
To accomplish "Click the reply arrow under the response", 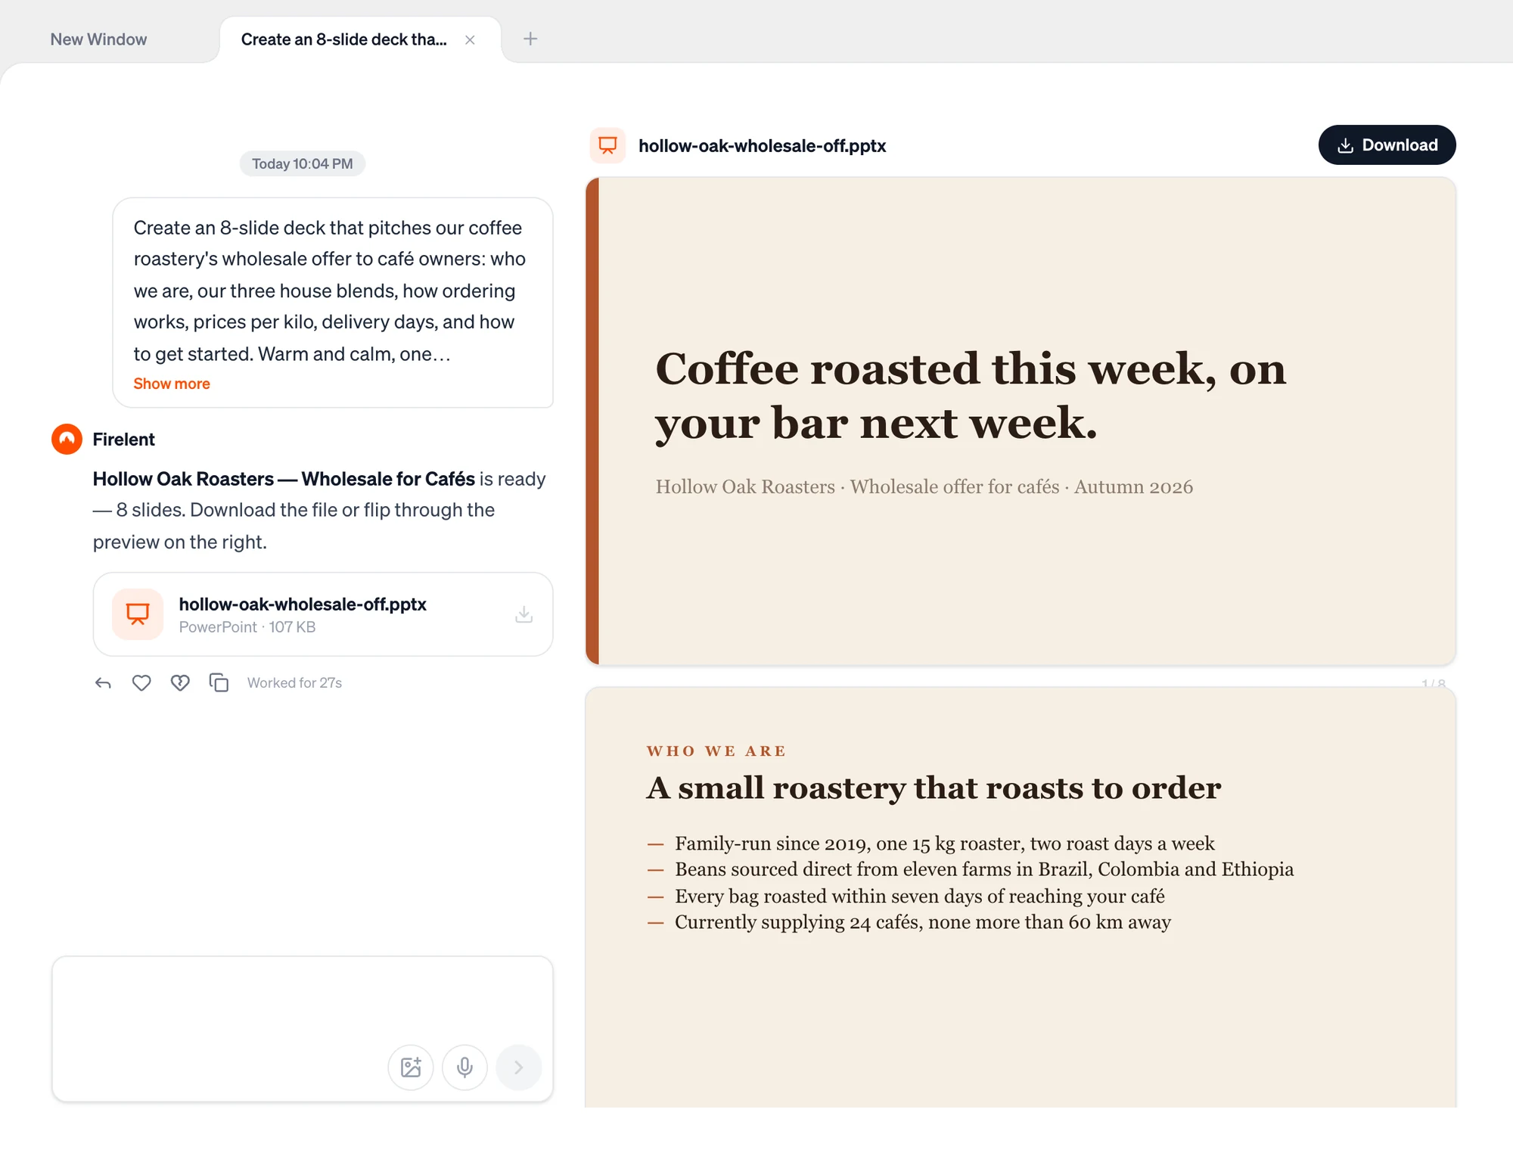I will click(x=103, y=683).
